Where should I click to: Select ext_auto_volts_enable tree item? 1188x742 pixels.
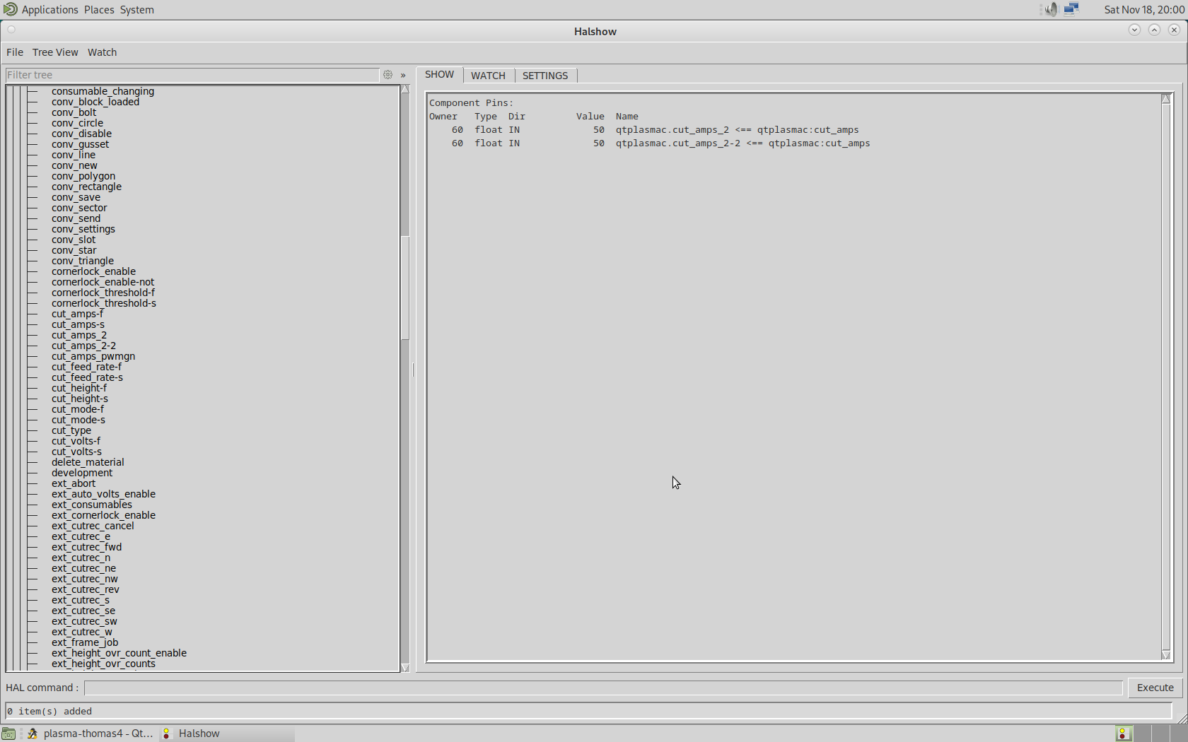click(103, 494)
